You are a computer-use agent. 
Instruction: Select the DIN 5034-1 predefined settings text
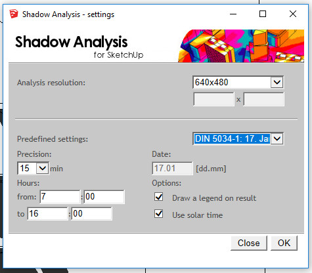(232, 138)
